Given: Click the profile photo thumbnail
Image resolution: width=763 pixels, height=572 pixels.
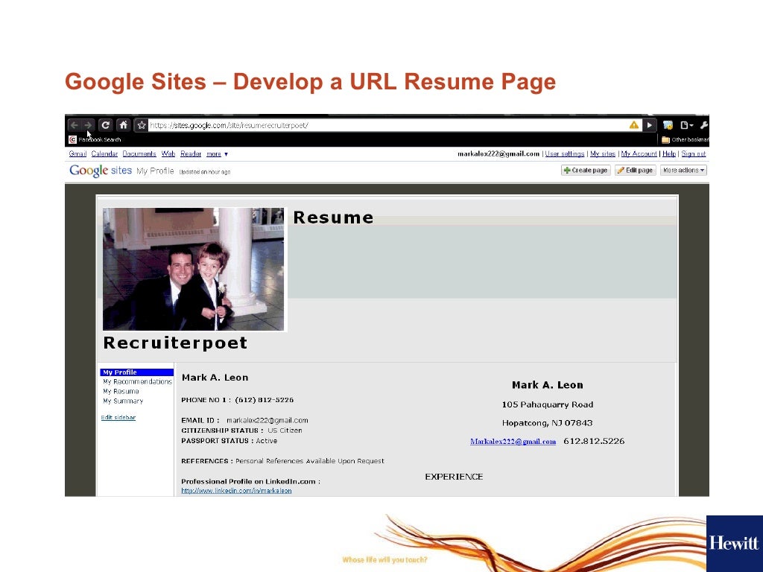Looking at the screenshot, I should pyautogui.click(x=193, y=269).
